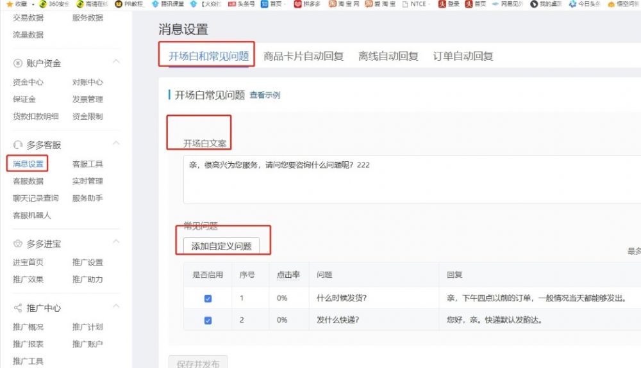Open the 悟空问答 bookmark

[624, 4]
